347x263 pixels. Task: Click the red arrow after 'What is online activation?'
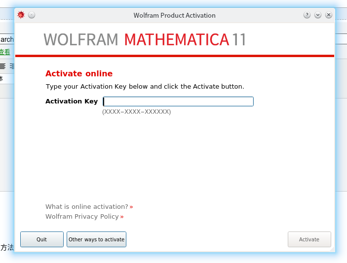tap(131, 207)
